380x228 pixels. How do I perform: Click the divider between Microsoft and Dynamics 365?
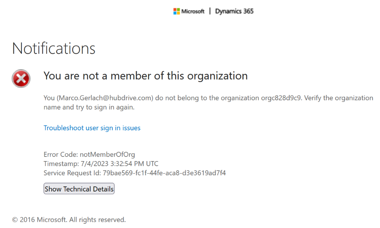point(210,12)
